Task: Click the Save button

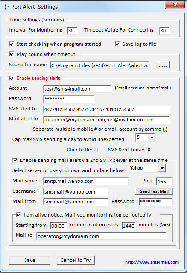Action: click(29, 260)
